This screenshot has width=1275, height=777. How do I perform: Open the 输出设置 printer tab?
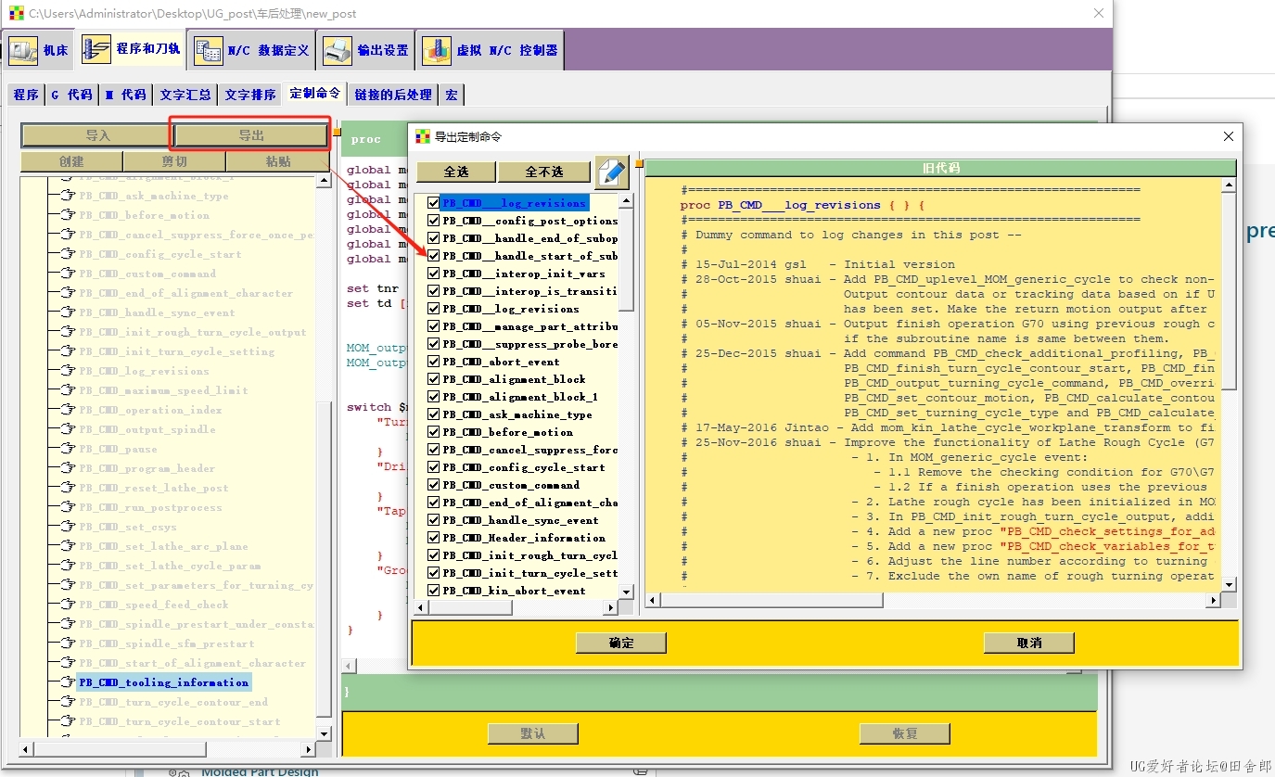(365, 50)
